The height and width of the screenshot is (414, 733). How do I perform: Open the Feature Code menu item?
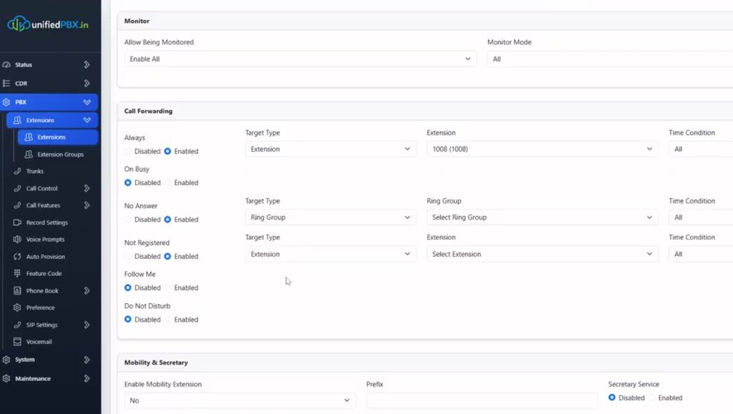44,274
